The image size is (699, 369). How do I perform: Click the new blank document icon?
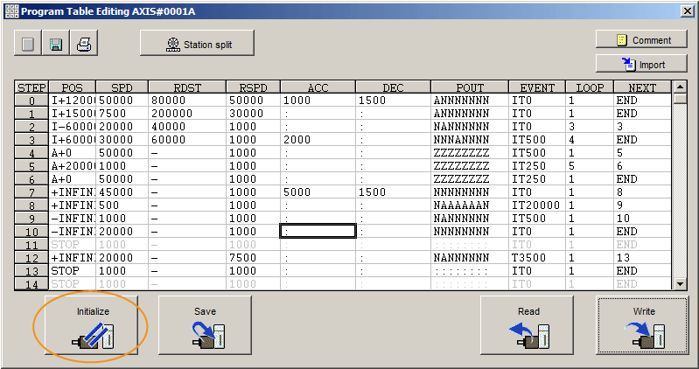(27, 45)
